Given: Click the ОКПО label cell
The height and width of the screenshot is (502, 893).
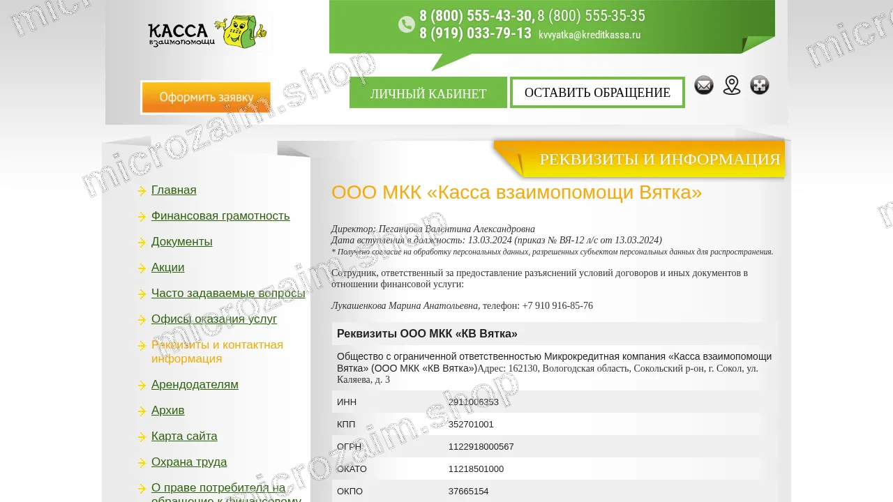Looking at the screenshot, I should tap(388, 491).
